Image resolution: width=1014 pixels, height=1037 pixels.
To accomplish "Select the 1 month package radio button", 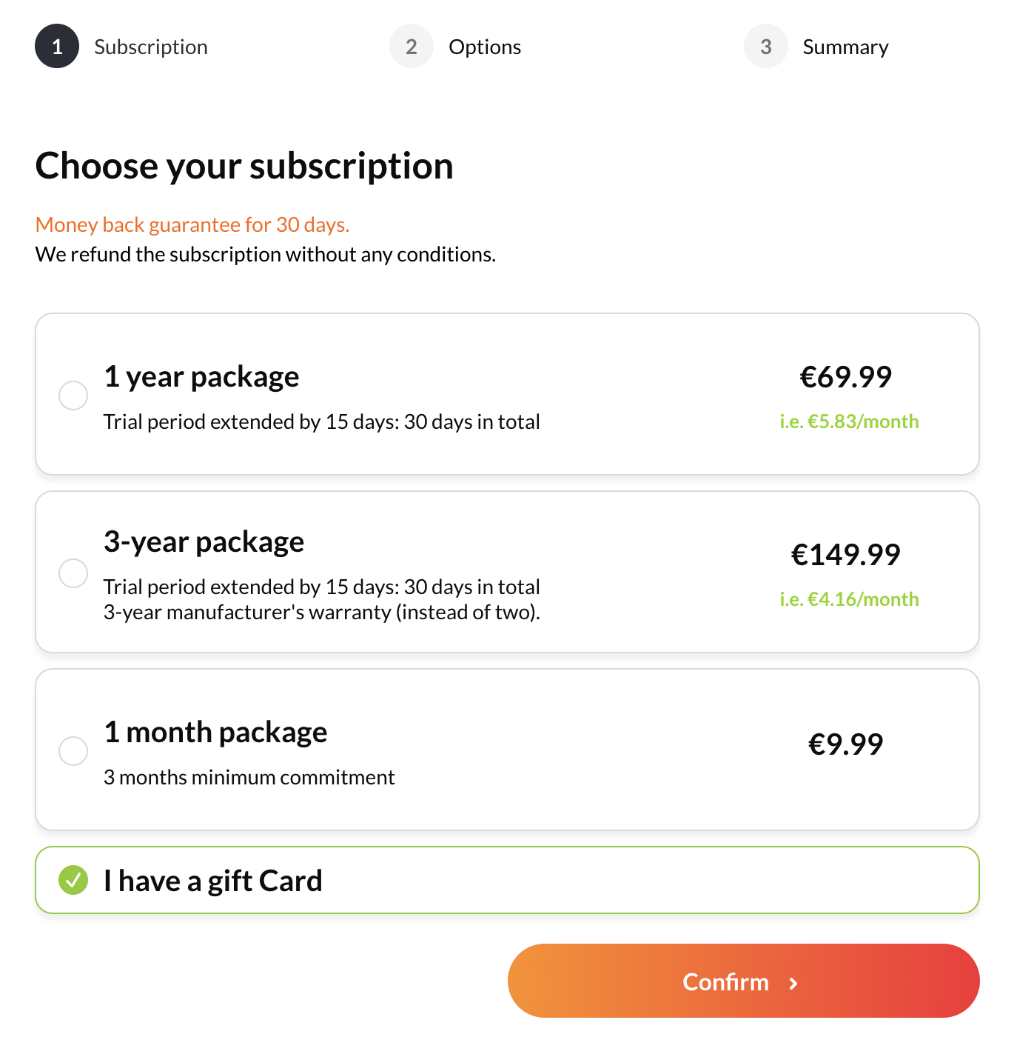I will 73,750.
